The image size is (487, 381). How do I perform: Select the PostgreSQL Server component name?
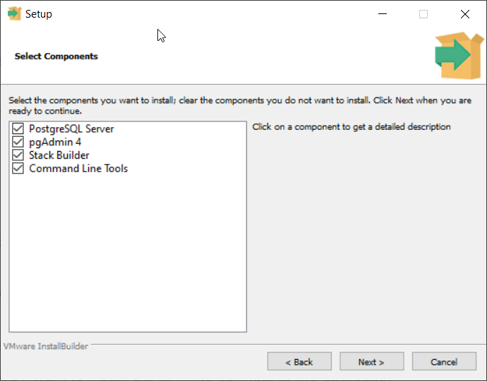[71, 129]
